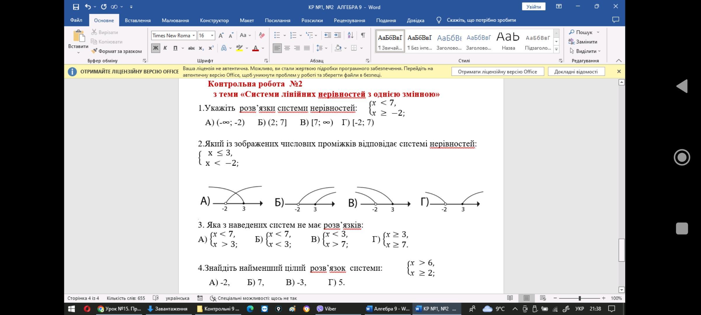
Task: Click the Save icon in title bar
Action: coord(76,7)
